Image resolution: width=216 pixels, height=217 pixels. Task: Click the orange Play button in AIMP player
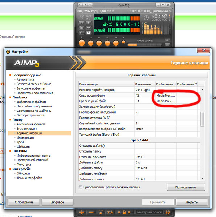tap(82, 43)
